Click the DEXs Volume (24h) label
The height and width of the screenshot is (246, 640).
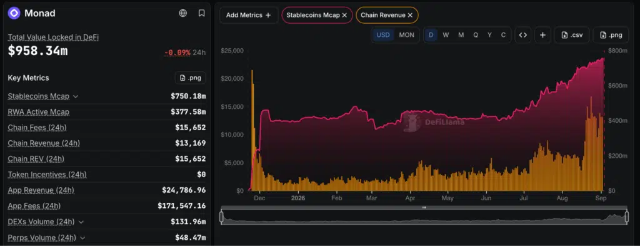[x=41, y=222]
